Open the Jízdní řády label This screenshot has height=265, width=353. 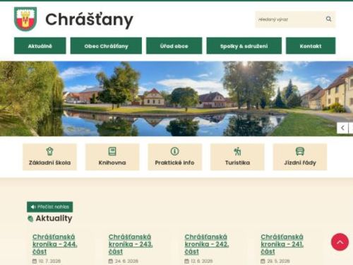(x=300, y=163)
